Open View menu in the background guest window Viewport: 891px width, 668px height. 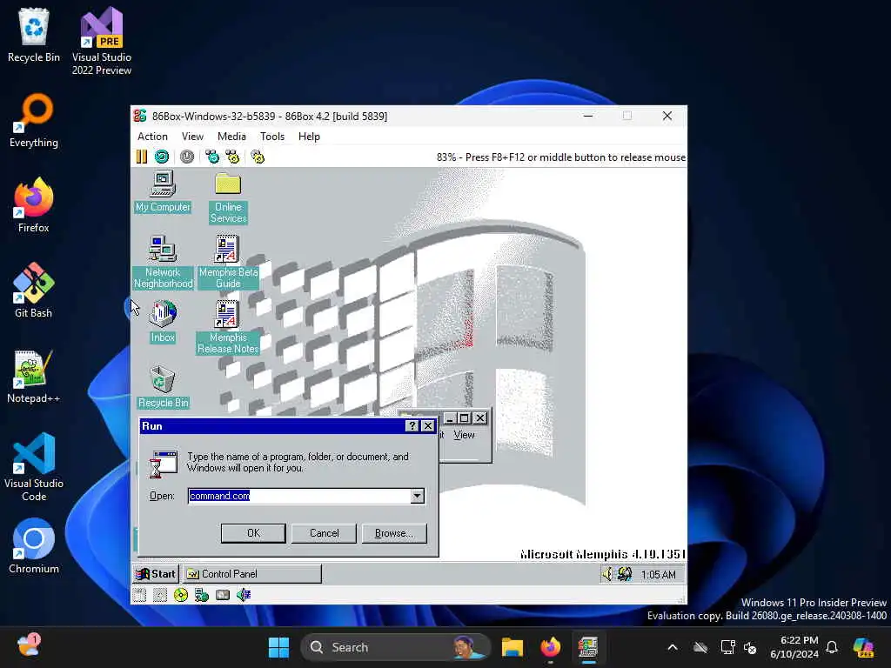click(464, 435)
